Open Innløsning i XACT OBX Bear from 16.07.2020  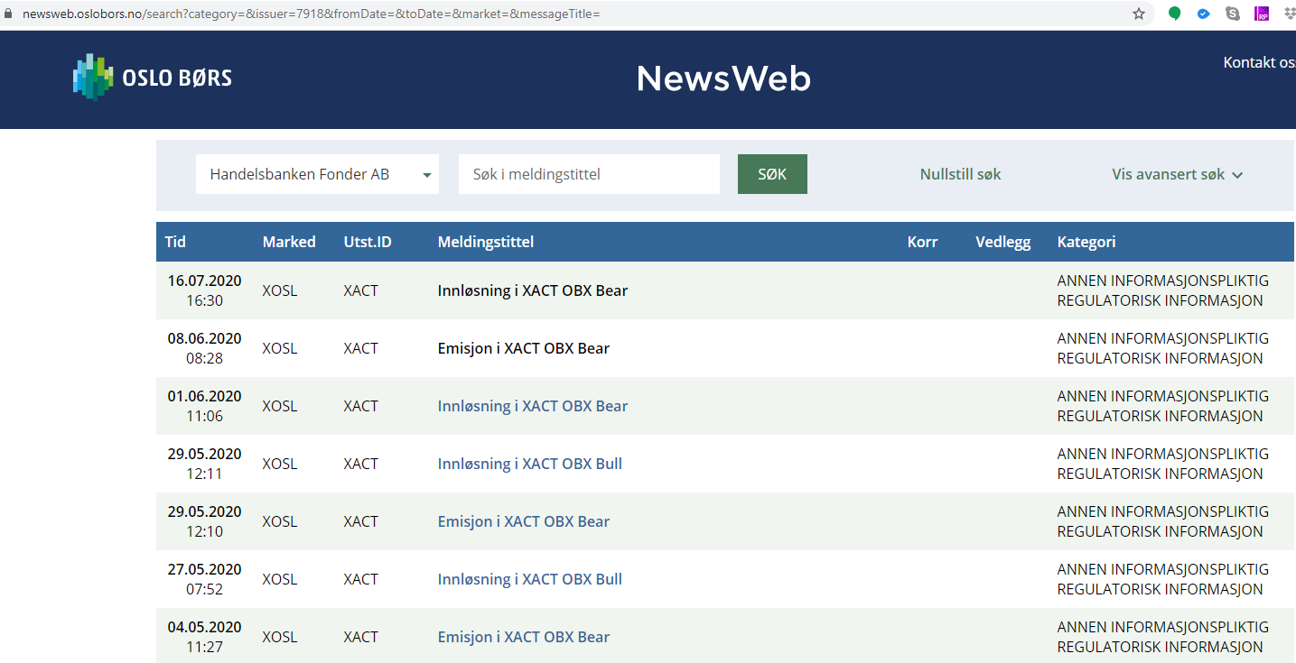[532, 290]
